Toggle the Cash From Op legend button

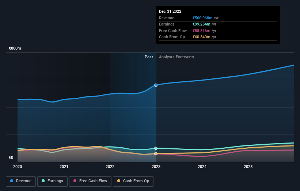pyautogui.click(x=133, y=181)
